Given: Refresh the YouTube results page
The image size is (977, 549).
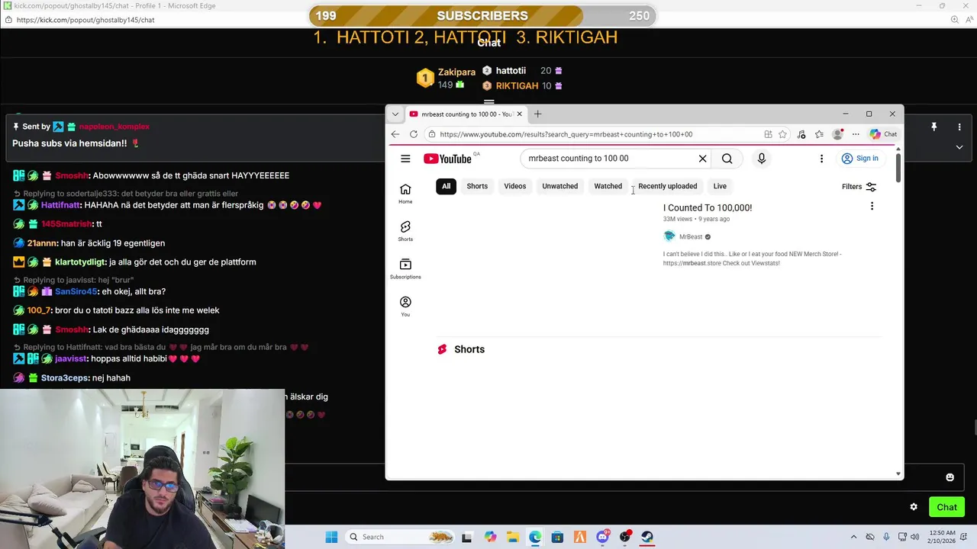Looking at the screenshot, I should coord(414,134).
